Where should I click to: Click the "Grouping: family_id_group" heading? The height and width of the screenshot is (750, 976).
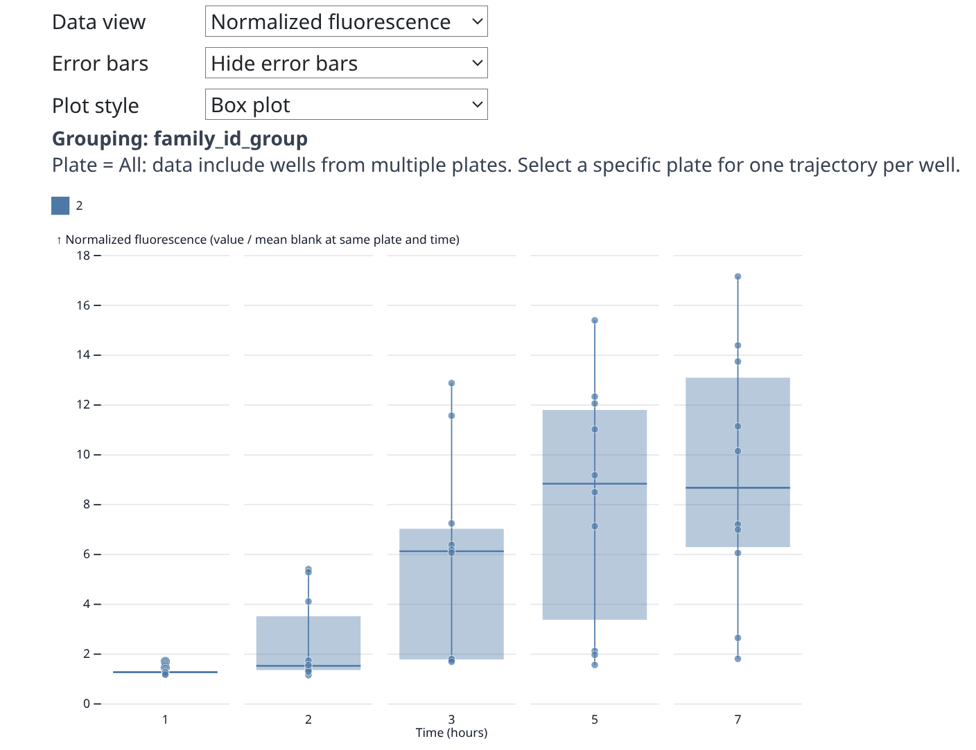click(180, 139)
